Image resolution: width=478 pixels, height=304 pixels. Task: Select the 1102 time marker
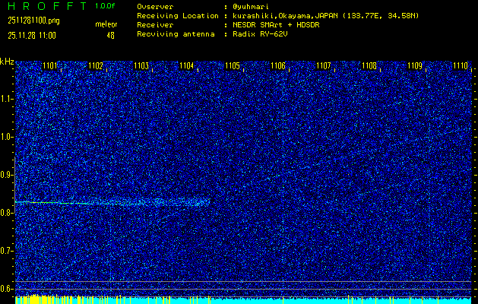coord(96,66)
